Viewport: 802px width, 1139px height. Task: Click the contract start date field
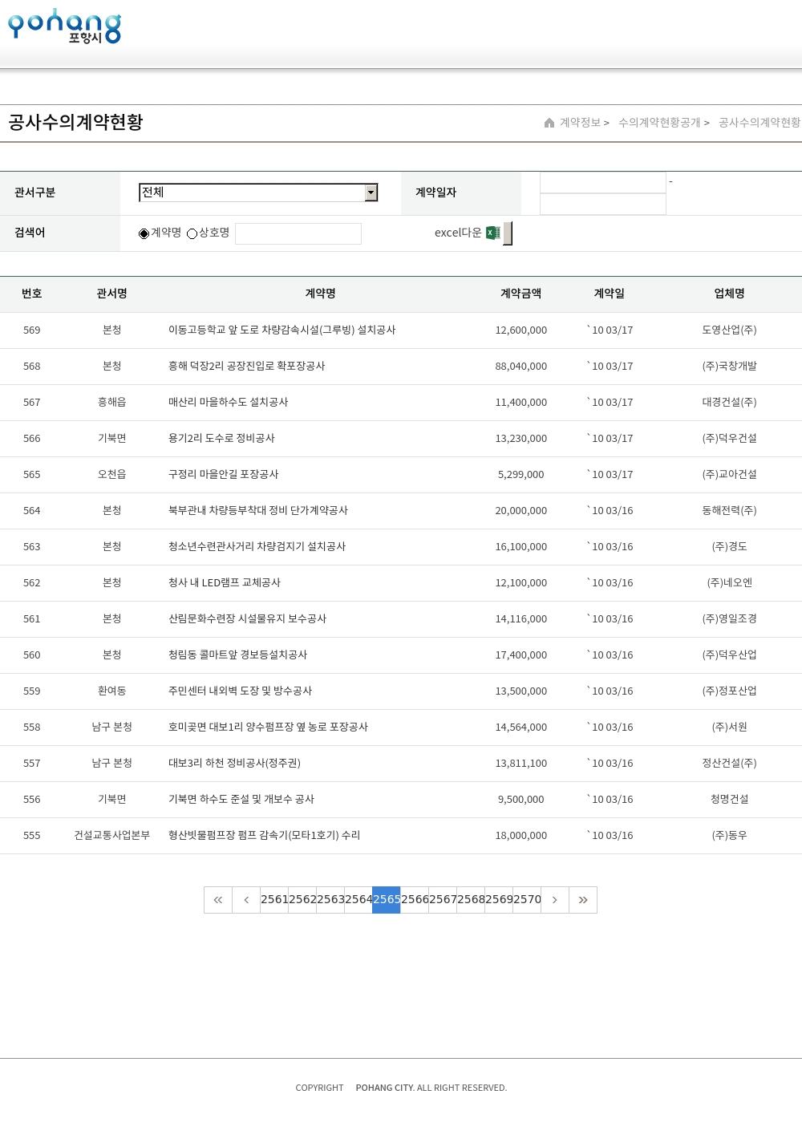pyautogui.click(x=603, y=183)
